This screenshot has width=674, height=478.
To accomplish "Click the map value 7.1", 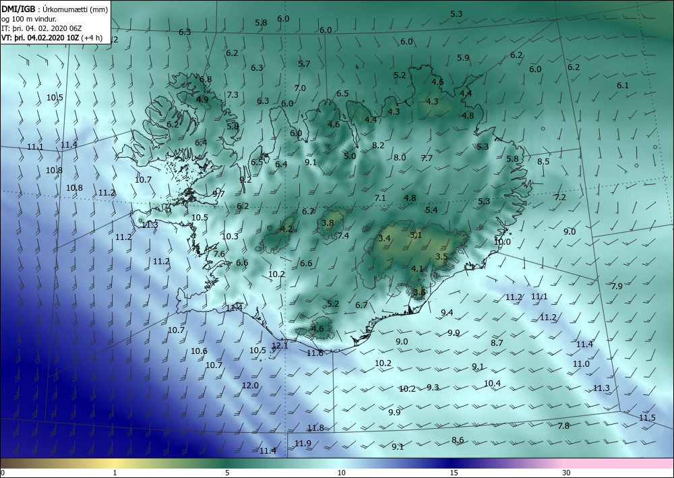I will [x=380, y=198].
